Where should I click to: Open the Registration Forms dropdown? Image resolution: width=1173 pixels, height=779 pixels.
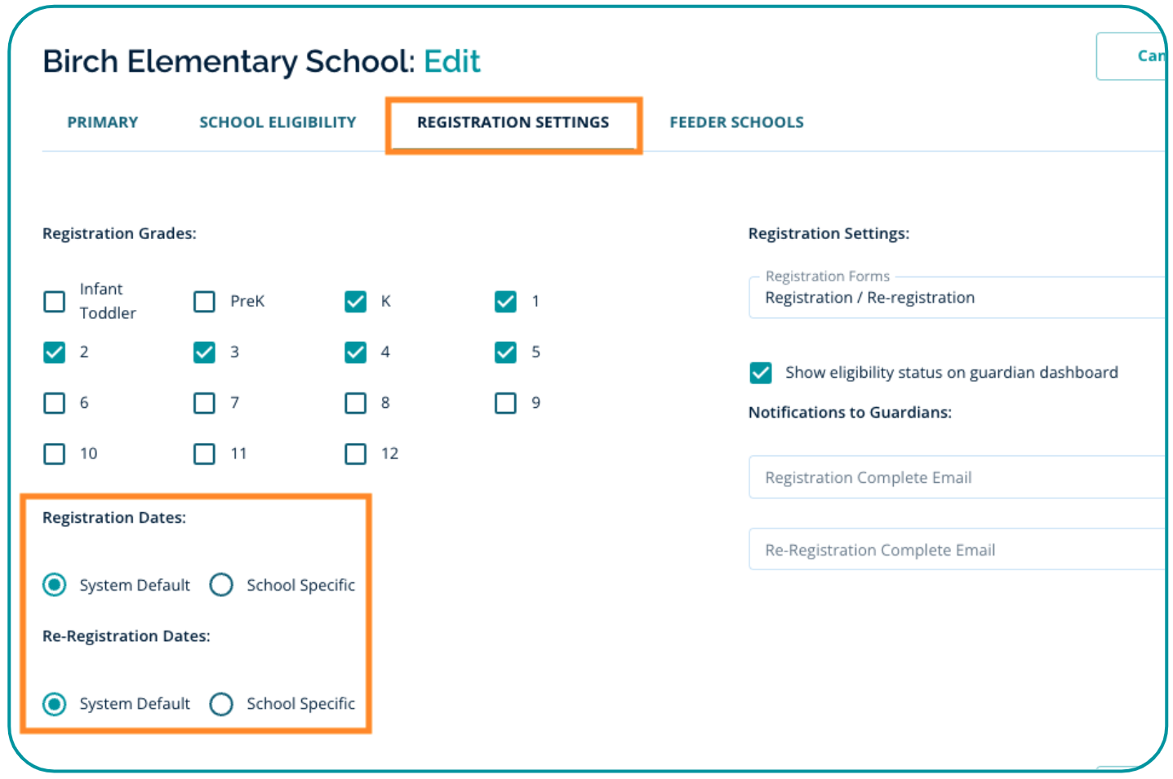[x=955, y=298]
